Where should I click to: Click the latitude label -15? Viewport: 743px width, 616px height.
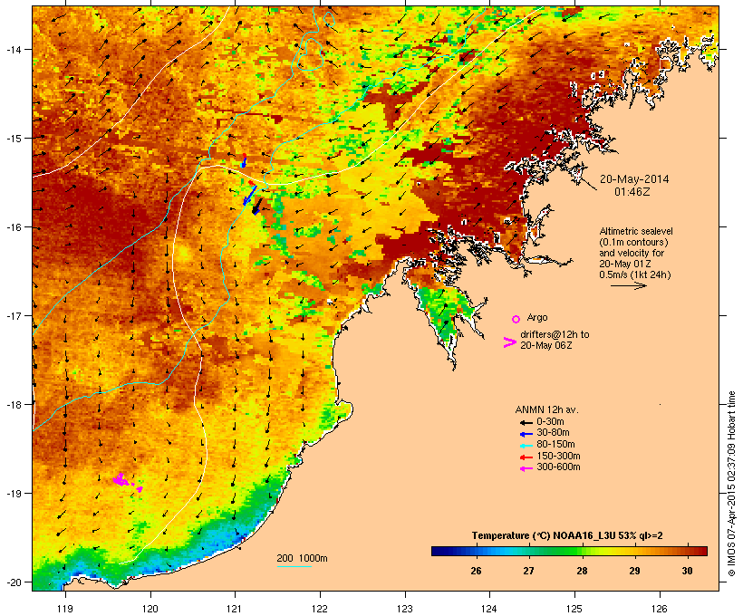(14, 139)
